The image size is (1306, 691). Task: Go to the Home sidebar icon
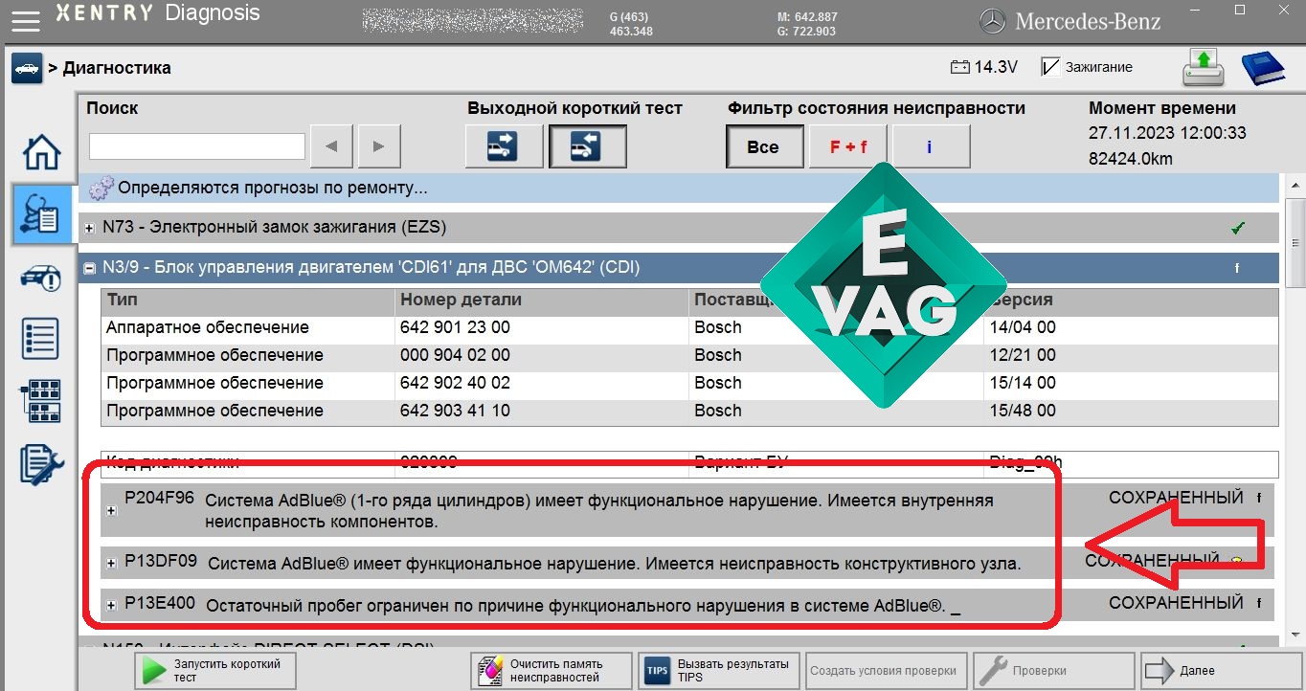coord(41,152)
